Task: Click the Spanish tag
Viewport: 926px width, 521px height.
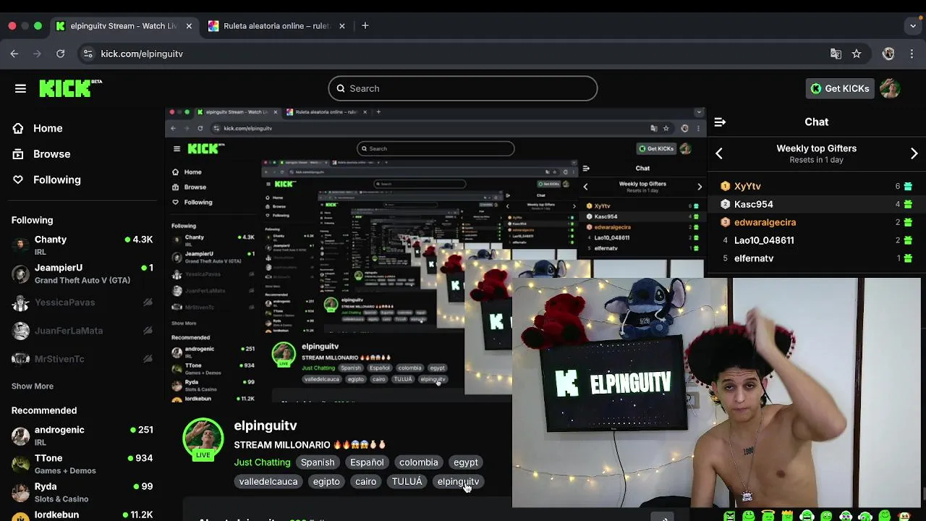Action: [318, 462]
